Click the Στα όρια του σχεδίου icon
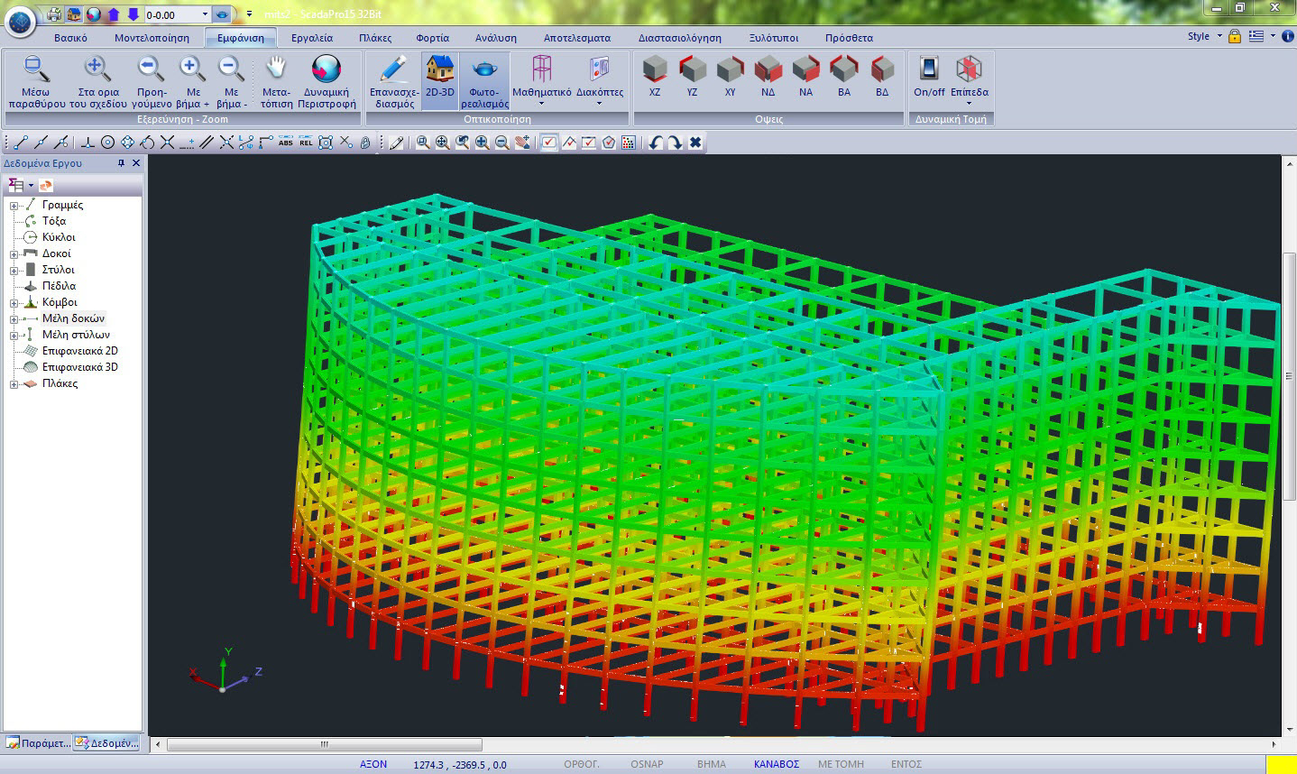Screen dimensions: 1297x774 (x=97, y=70)
